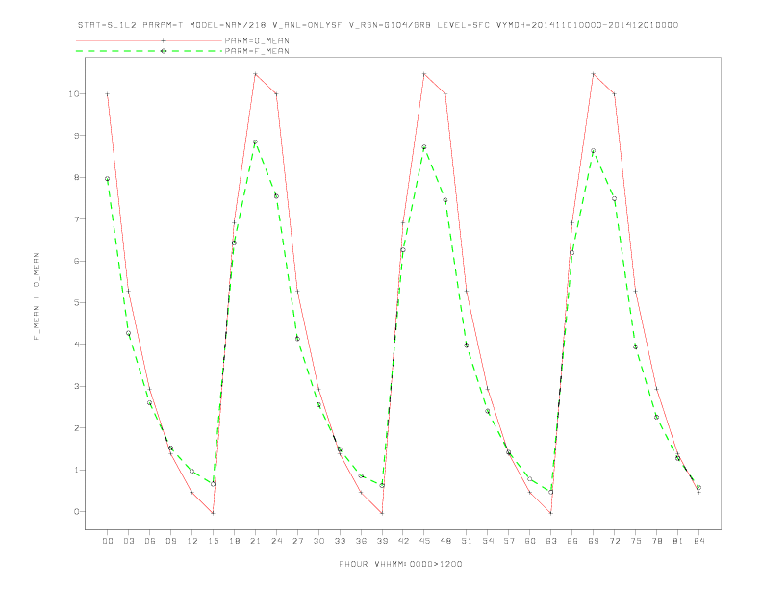Click the x-axis tick label 36
Image resolution: width=762 pixels, height=589 pixels.
coord(361,541)
